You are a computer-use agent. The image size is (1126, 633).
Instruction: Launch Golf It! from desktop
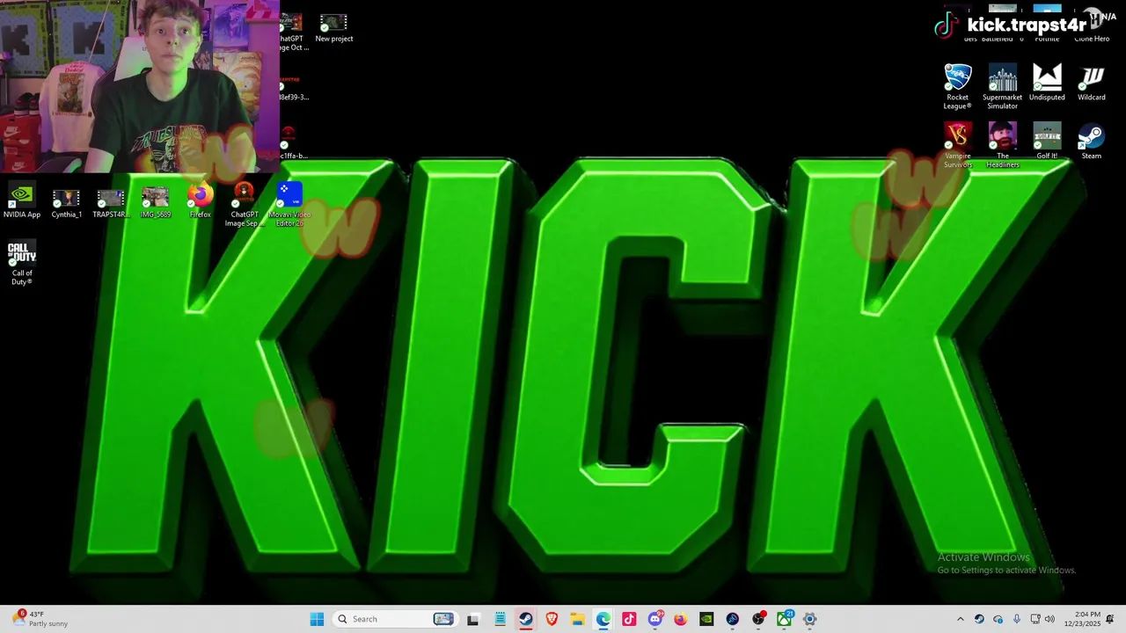pos(1047,141)
